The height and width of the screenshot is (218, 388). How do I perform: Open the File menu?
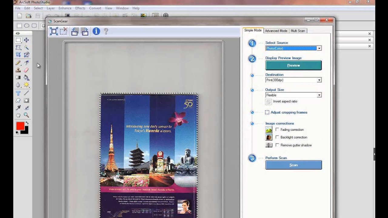18,8
